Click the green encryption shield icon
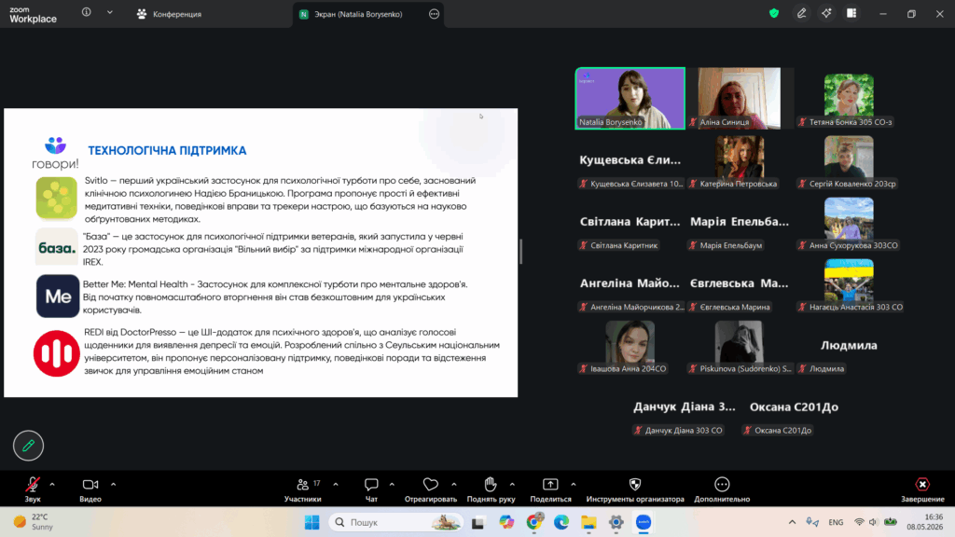955x537 pixels. coord(774,13)
